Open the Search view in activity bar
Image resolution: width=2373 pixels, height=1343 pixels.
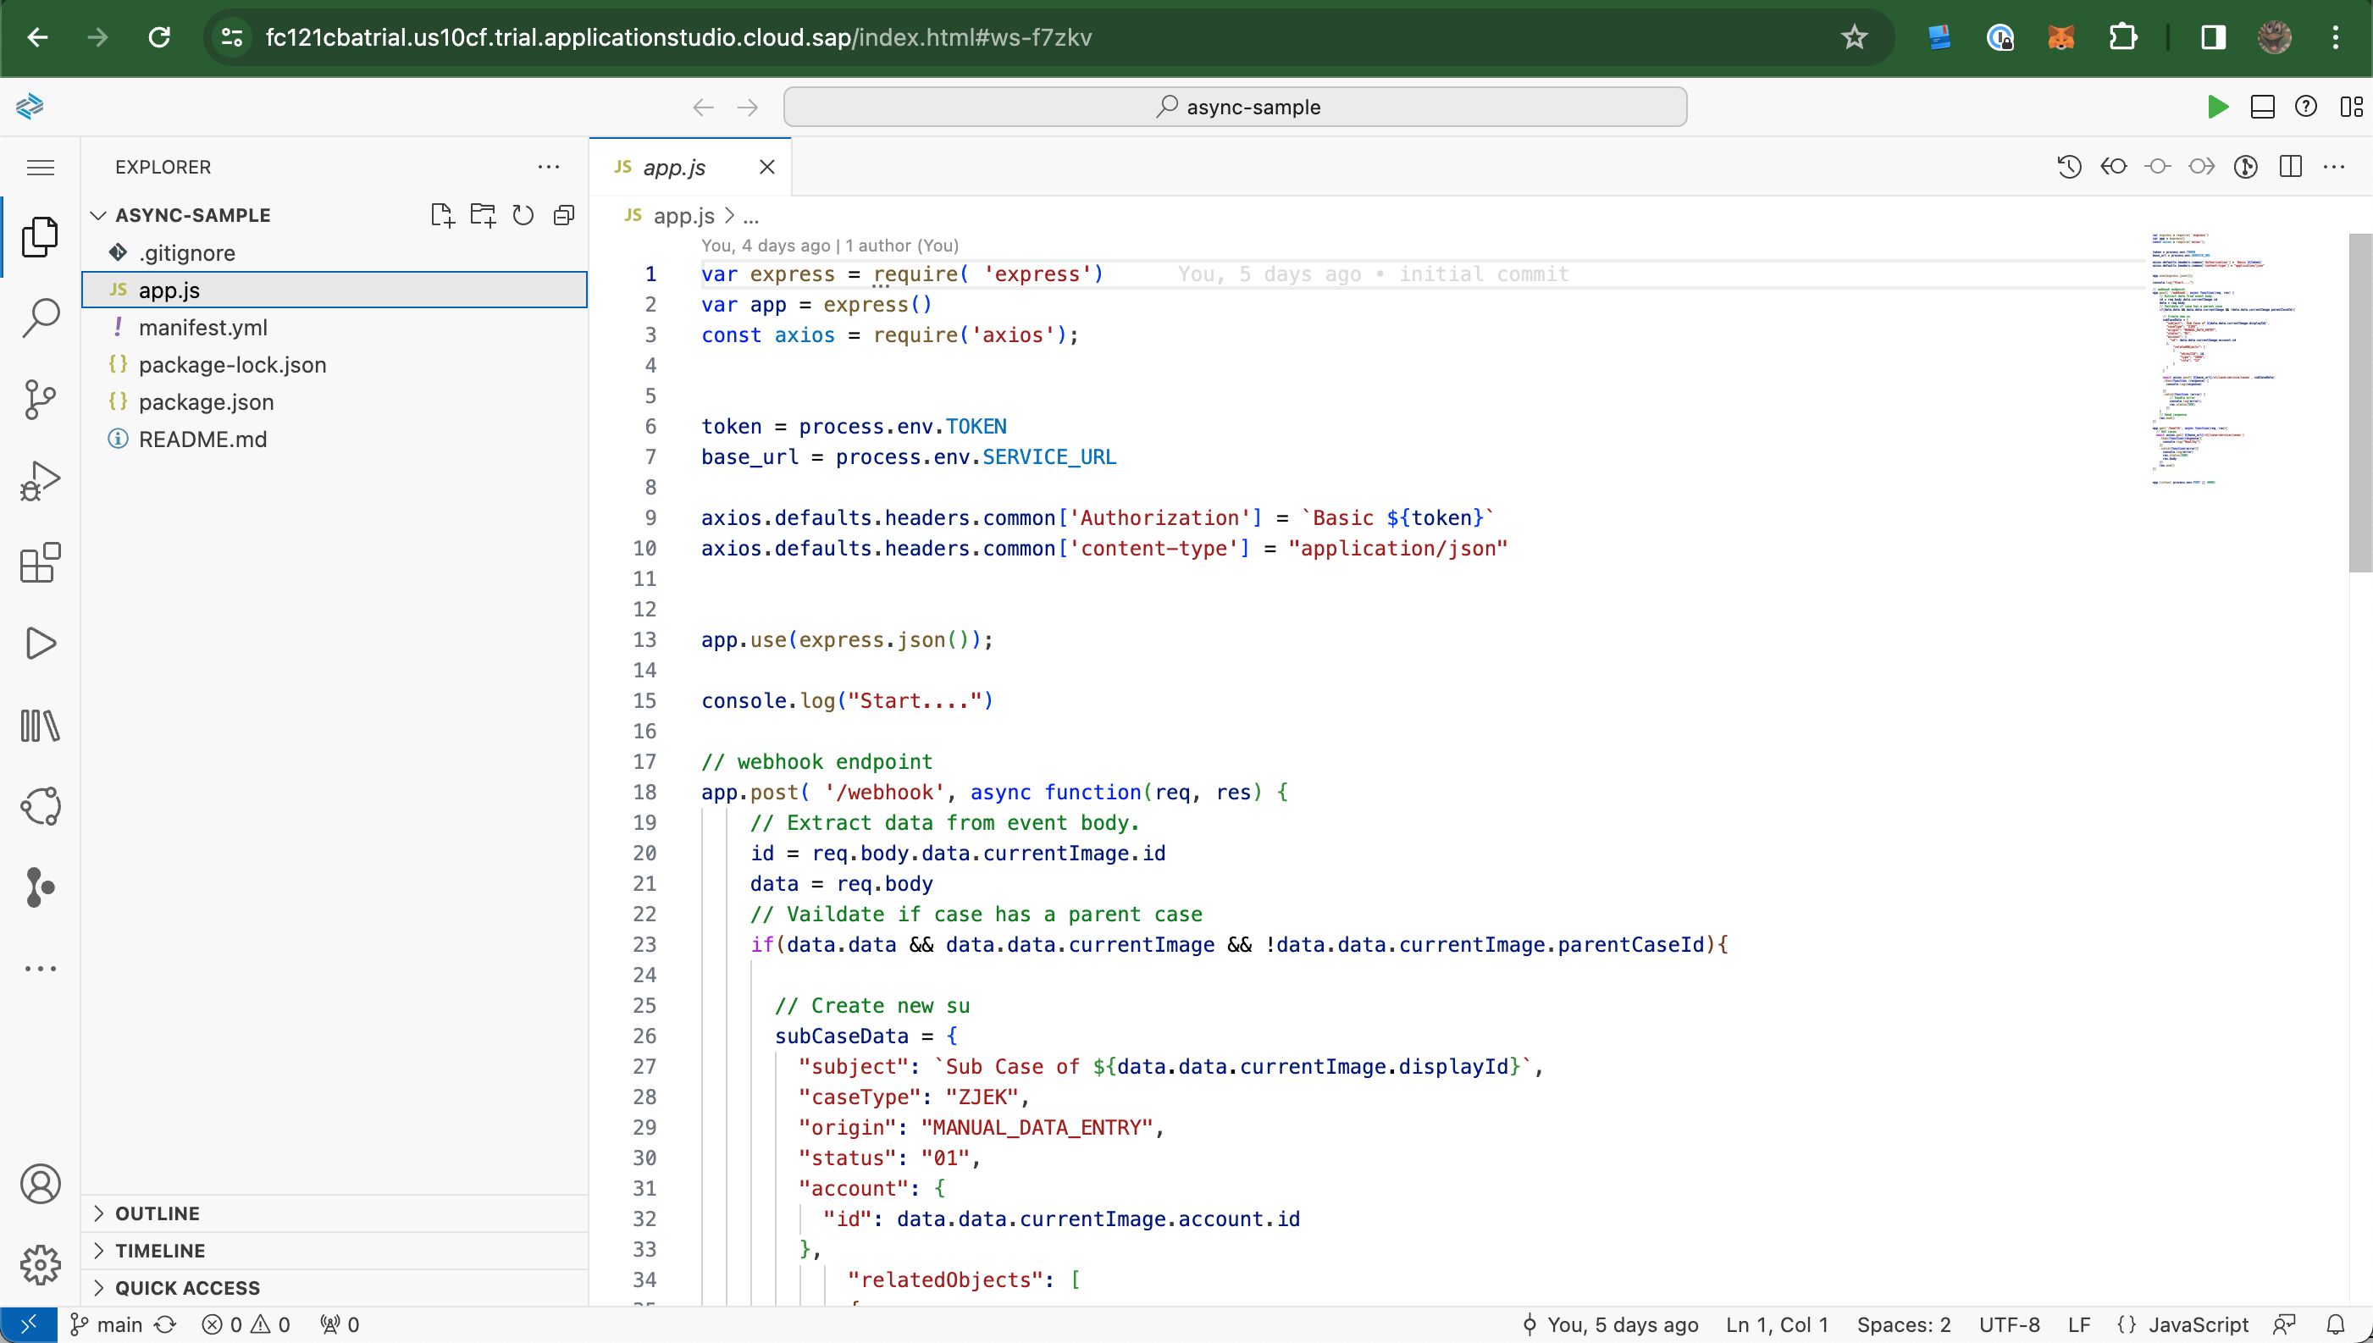[x=40, y=318]
